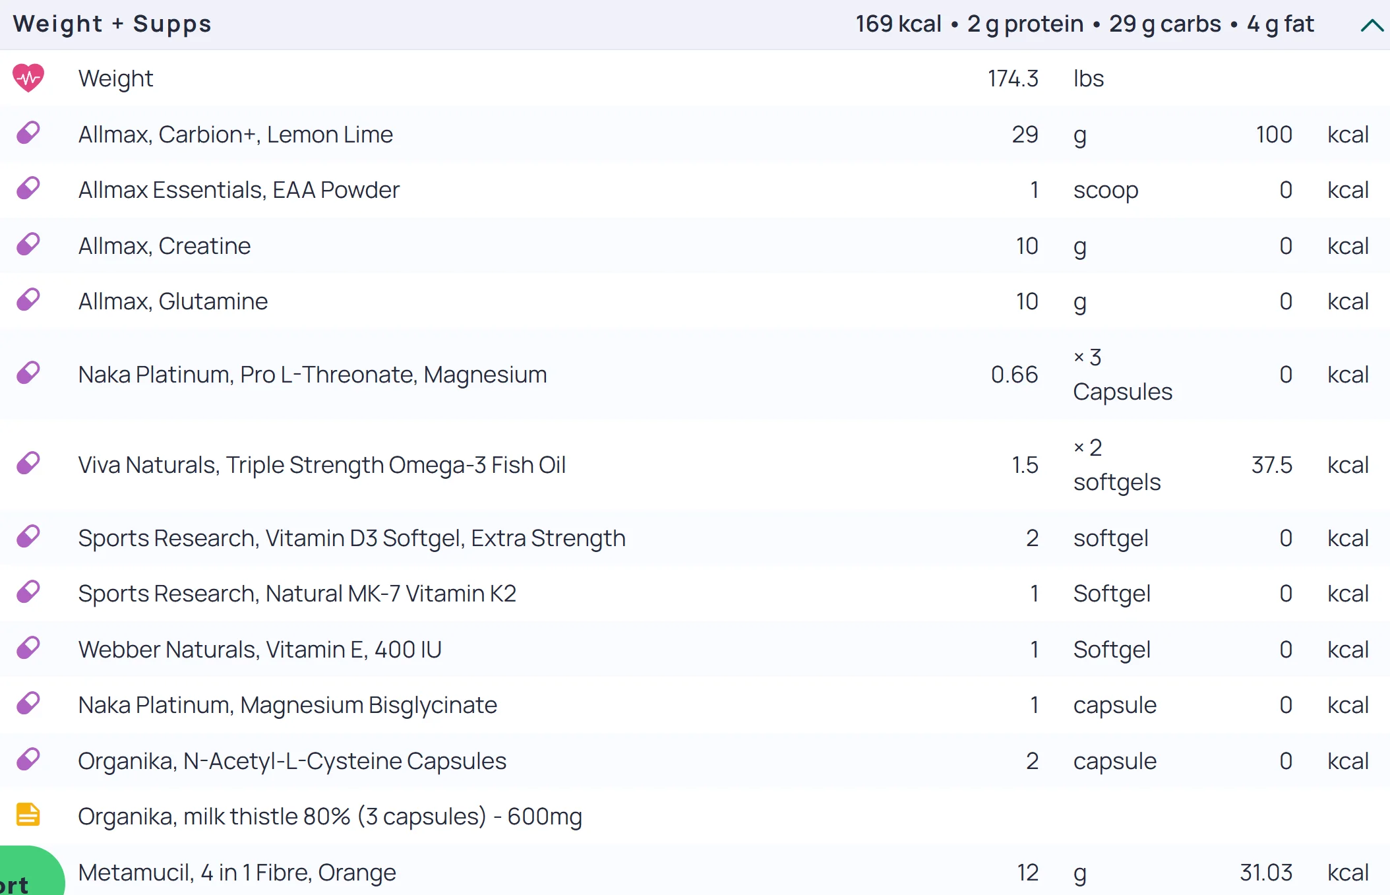Click the pill icon for Natural MK-7 Vitamin K2
The height and width of the screenshot is (895, 1390).
pos(28,592)
